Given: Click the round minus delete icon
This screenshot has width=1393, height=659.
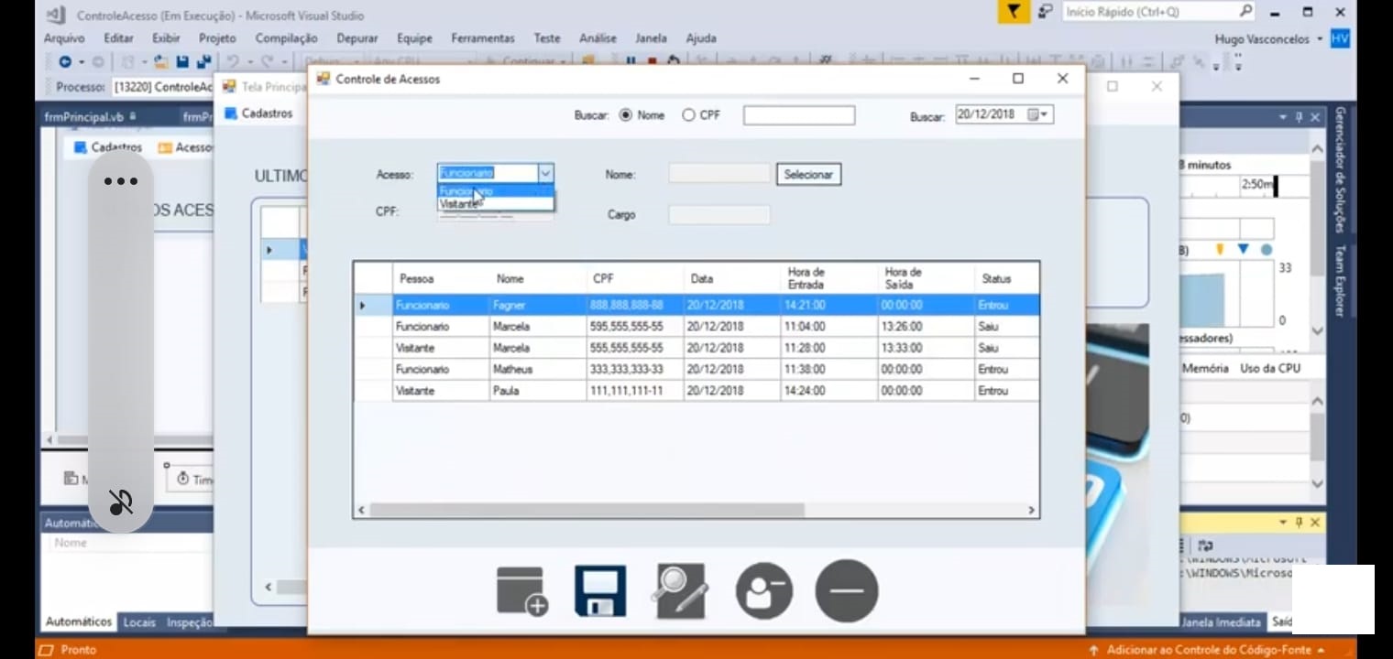Looking at the screenshot, I should tap(846, 591).
